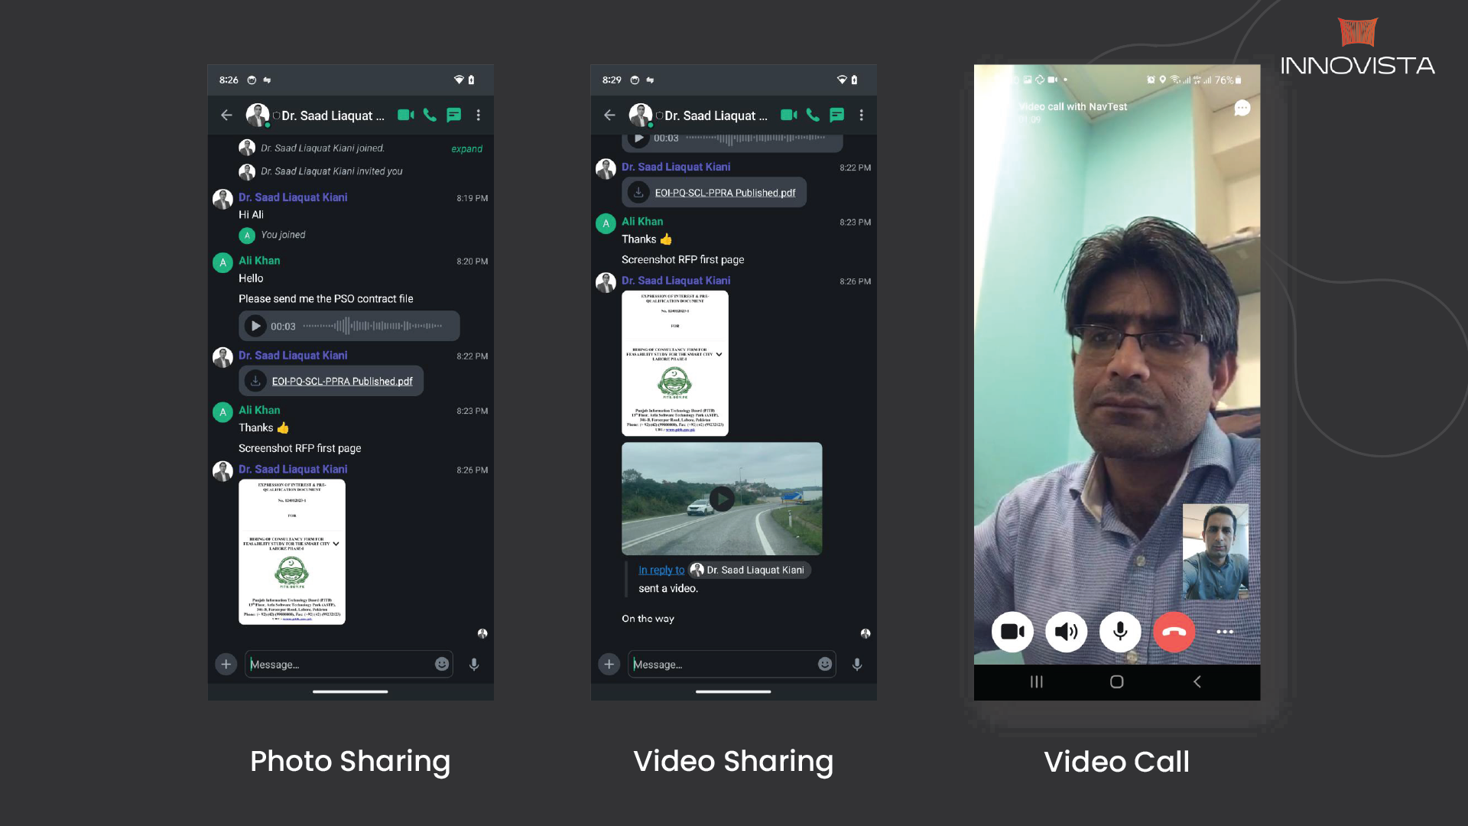
Task: Play voice message in Photo Sharing chat
Action: [255, 327]
